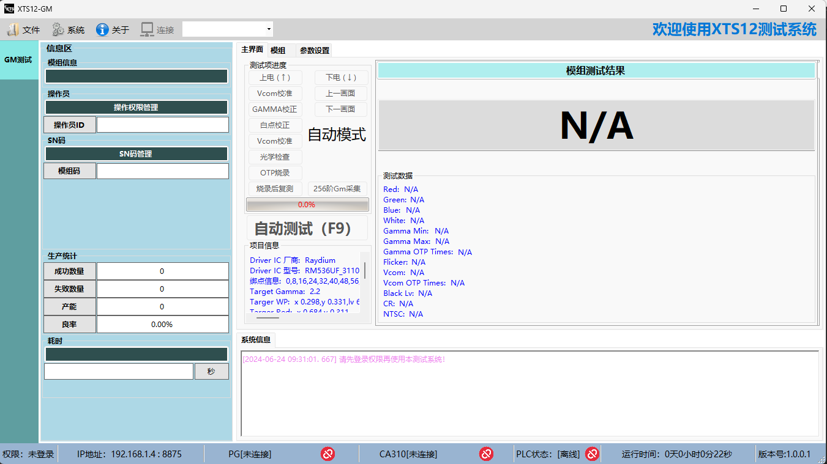Click the XTS12-GM title bar app icon
Image resolution: width=827 pixels, height=464 pixels.
(x=9, y=9)
